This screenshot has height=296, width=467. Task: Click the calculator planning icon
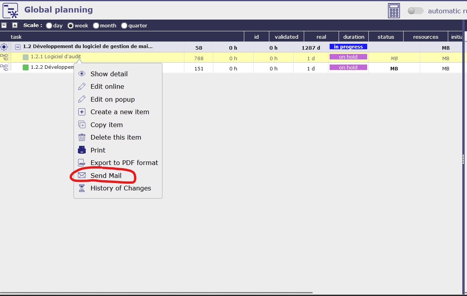pos(394,11)
